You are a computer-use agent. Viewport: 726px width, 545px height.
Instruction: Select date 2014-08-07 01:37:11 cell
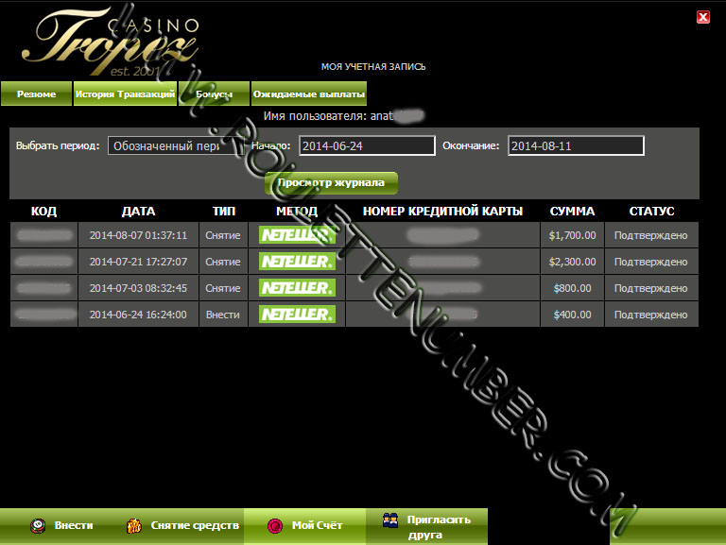[138, 235]
